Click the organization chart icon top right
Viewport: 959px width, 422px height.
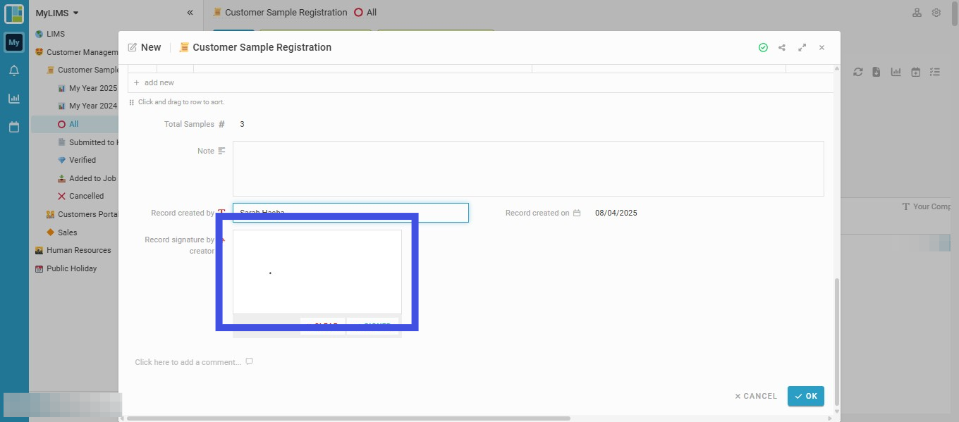[917, 13]
